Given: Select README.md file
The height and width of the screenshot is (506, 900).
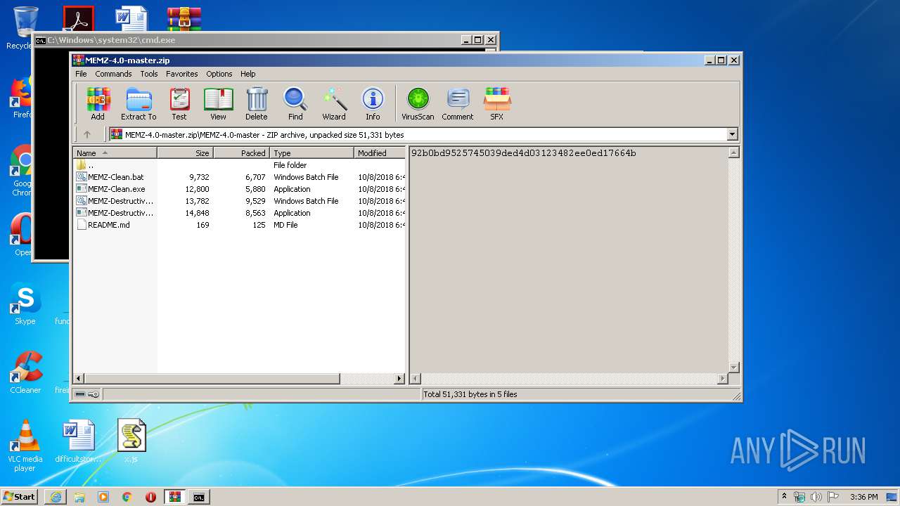Looking at the screenshot, I should [x=239, y=225].
